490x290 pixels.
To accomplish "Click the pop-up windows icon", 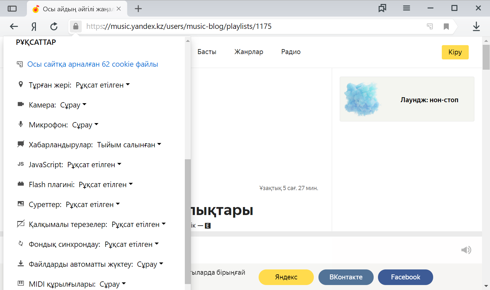I will [x=21, y=224].
